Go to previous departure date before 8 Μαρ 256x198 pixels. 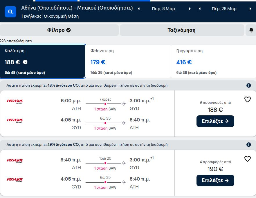point(139,9)
